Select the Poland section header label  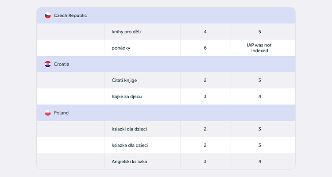pyautogui.click(x=61, y=113)
